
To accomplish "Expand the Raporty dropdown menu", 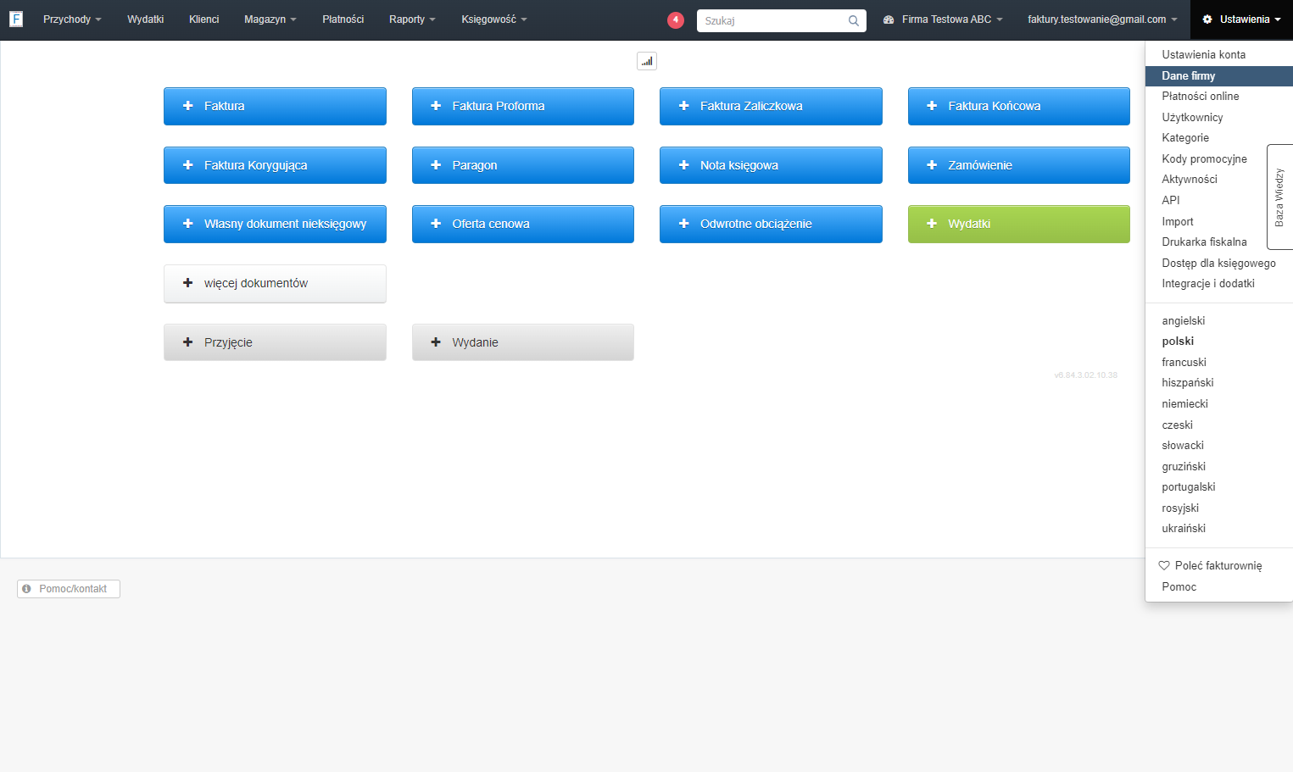I will point(412,19).
